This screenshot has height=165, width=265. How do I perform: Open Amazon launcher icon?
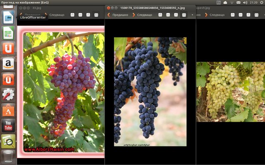[8, 64]
